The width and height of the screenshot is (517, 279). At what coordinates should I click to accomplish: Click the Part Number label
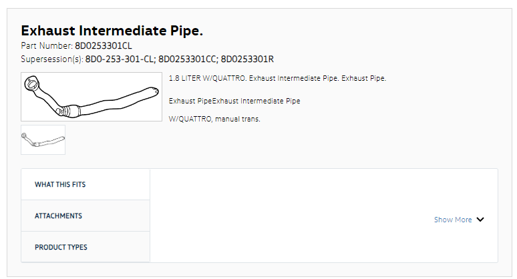(47, 46)
